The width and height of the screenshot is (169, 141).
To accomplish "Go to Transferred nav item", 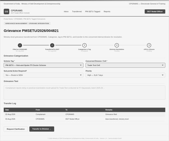I will click(x=77, y=11).
